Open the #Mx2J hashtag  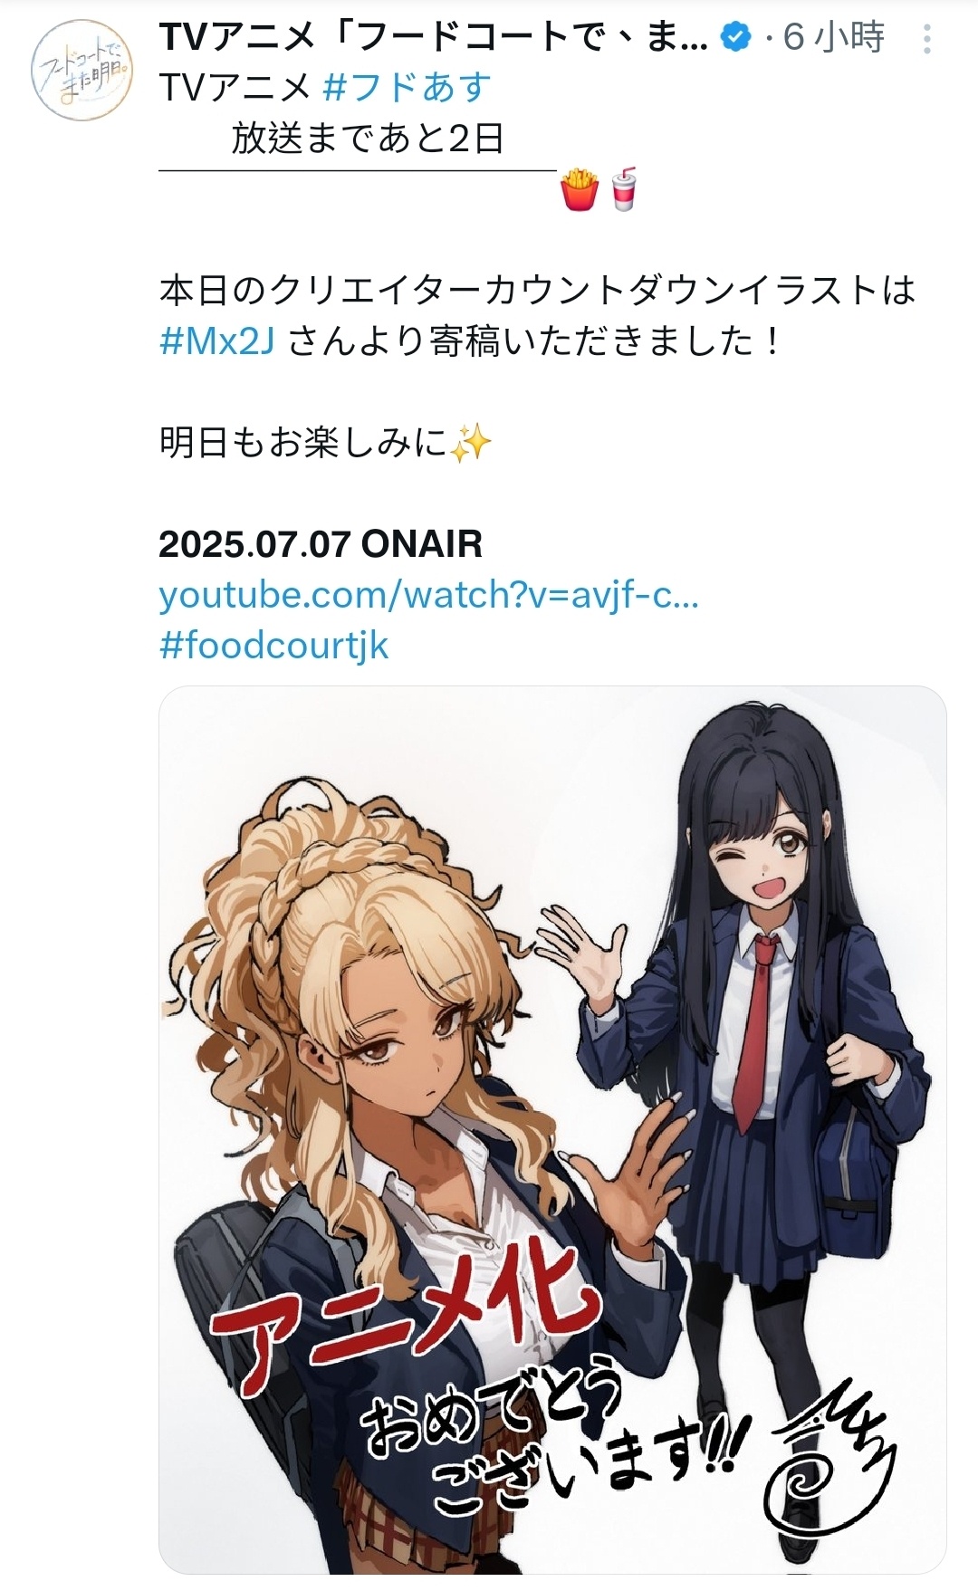[216, 341]
